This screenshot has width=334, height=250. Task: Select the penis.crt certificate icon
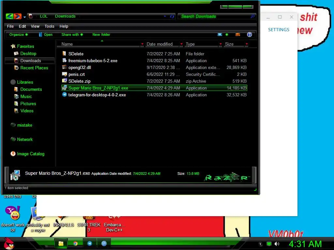coord(64,74)
